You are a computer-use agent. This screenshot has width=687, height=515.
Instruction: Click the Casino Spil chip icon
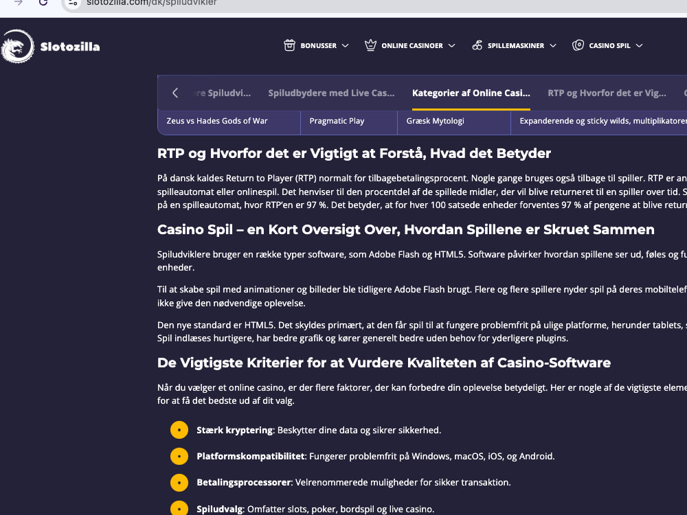[x=578, y=45]
